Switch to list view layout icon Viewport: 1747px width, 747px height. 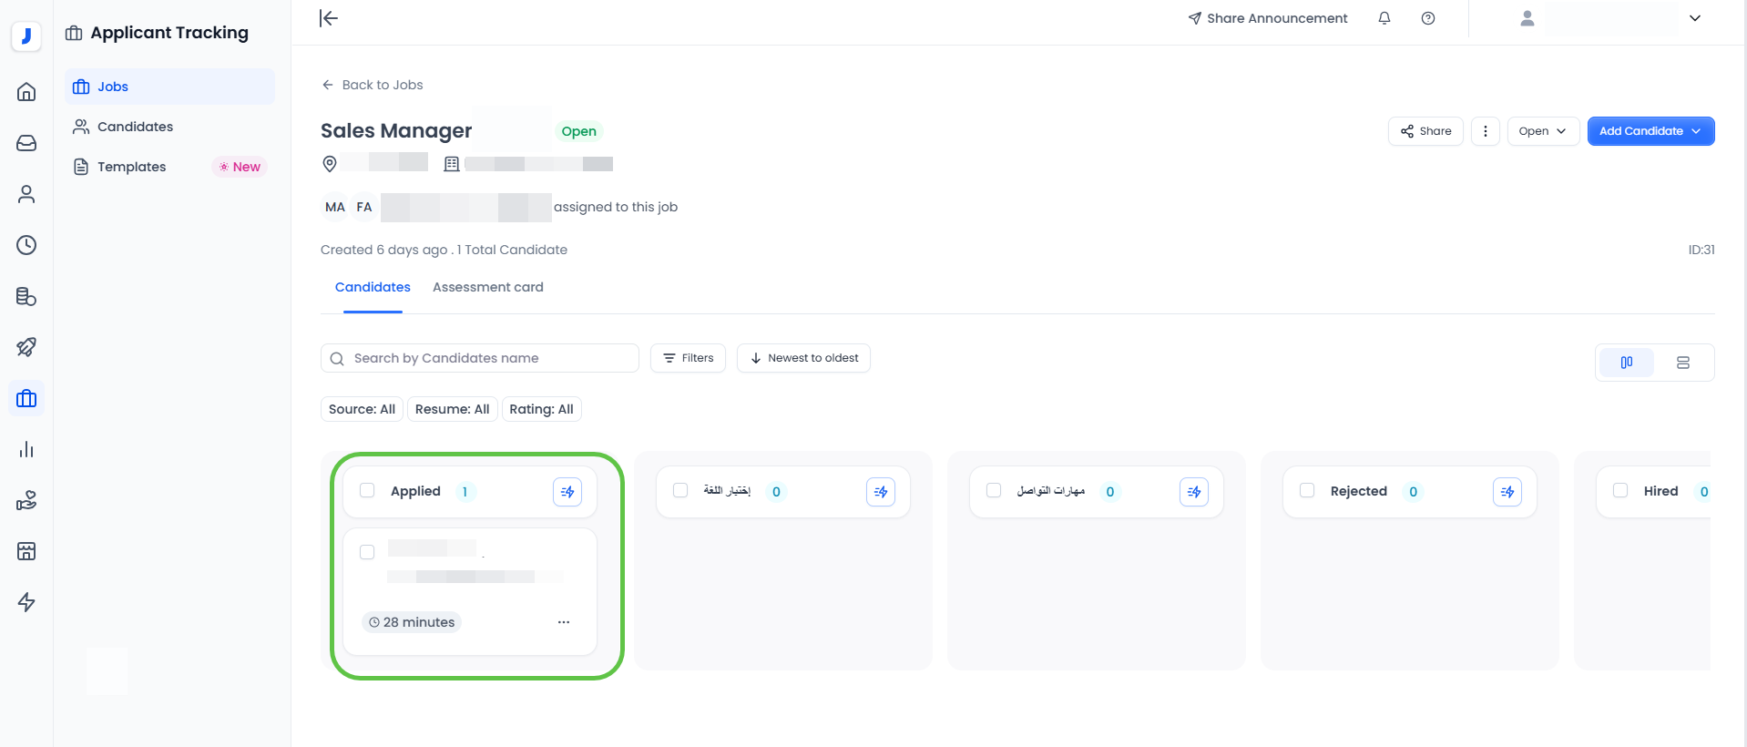point(1682,363)
